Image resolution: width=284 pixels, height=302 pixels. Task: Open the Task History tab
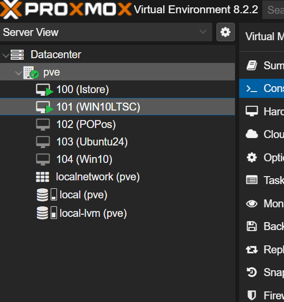pos(261,180)
